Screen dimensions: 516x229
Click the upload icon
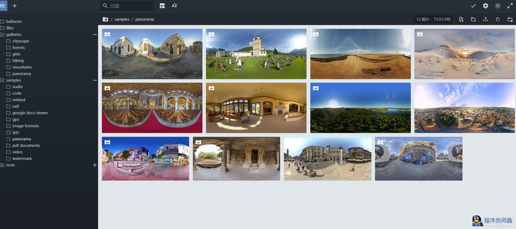[486, 19]
